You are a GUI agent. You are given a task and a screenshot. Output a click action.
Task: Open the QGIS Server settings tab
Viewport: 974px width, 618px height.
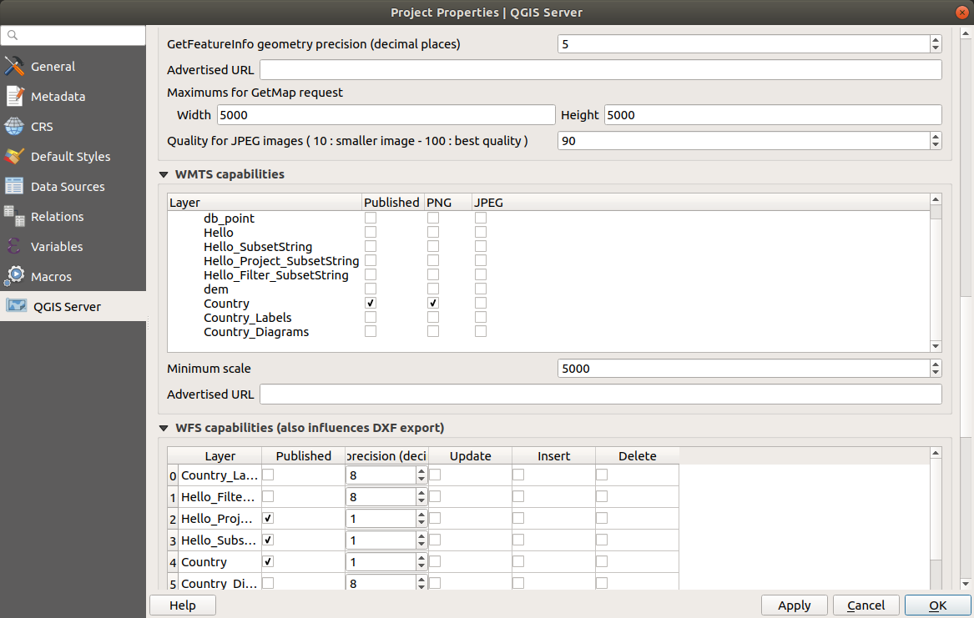67,307
